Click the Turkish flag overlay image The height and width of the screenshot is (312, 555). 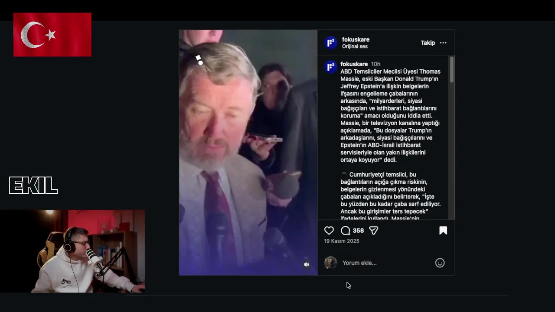pos(52,35)
